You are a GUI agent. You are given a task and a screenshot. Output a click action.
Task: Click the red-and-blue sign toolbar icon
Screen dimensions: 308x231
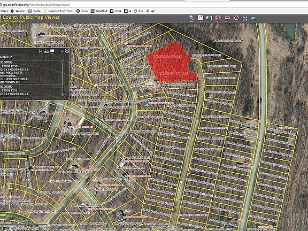pyautogui.click(x=227, y=18)
